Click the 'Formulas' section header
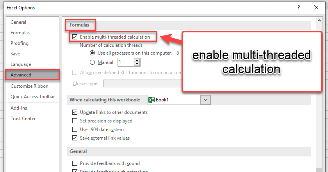Screen dimensions: 328x172 coord(79,25)
